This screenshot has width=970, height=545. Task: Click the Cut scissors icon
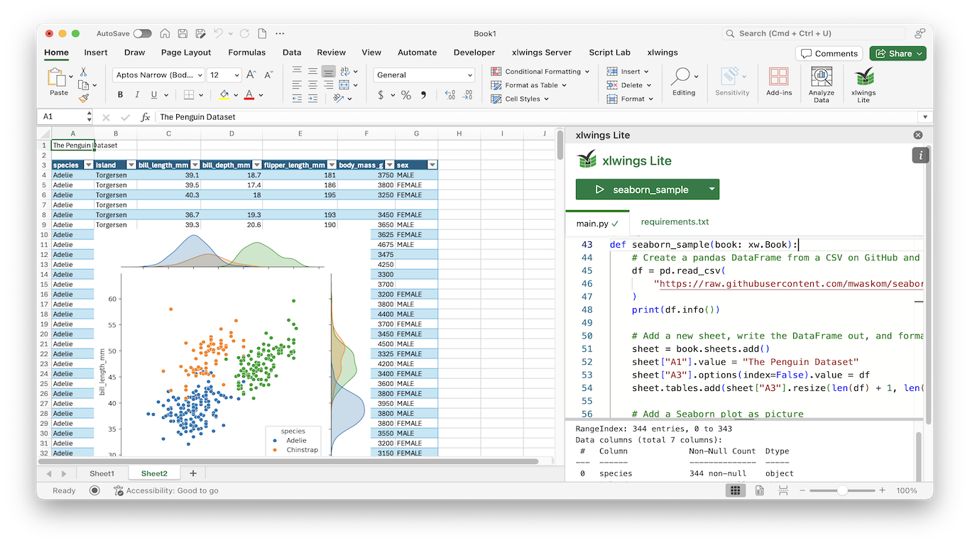pos(83,72)
